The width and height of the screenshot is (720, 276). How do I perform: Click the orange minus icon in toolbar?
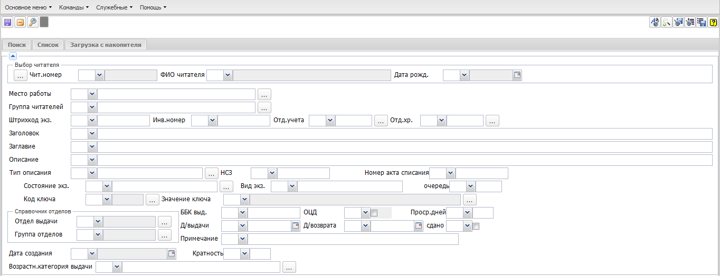tap(20, 22)
